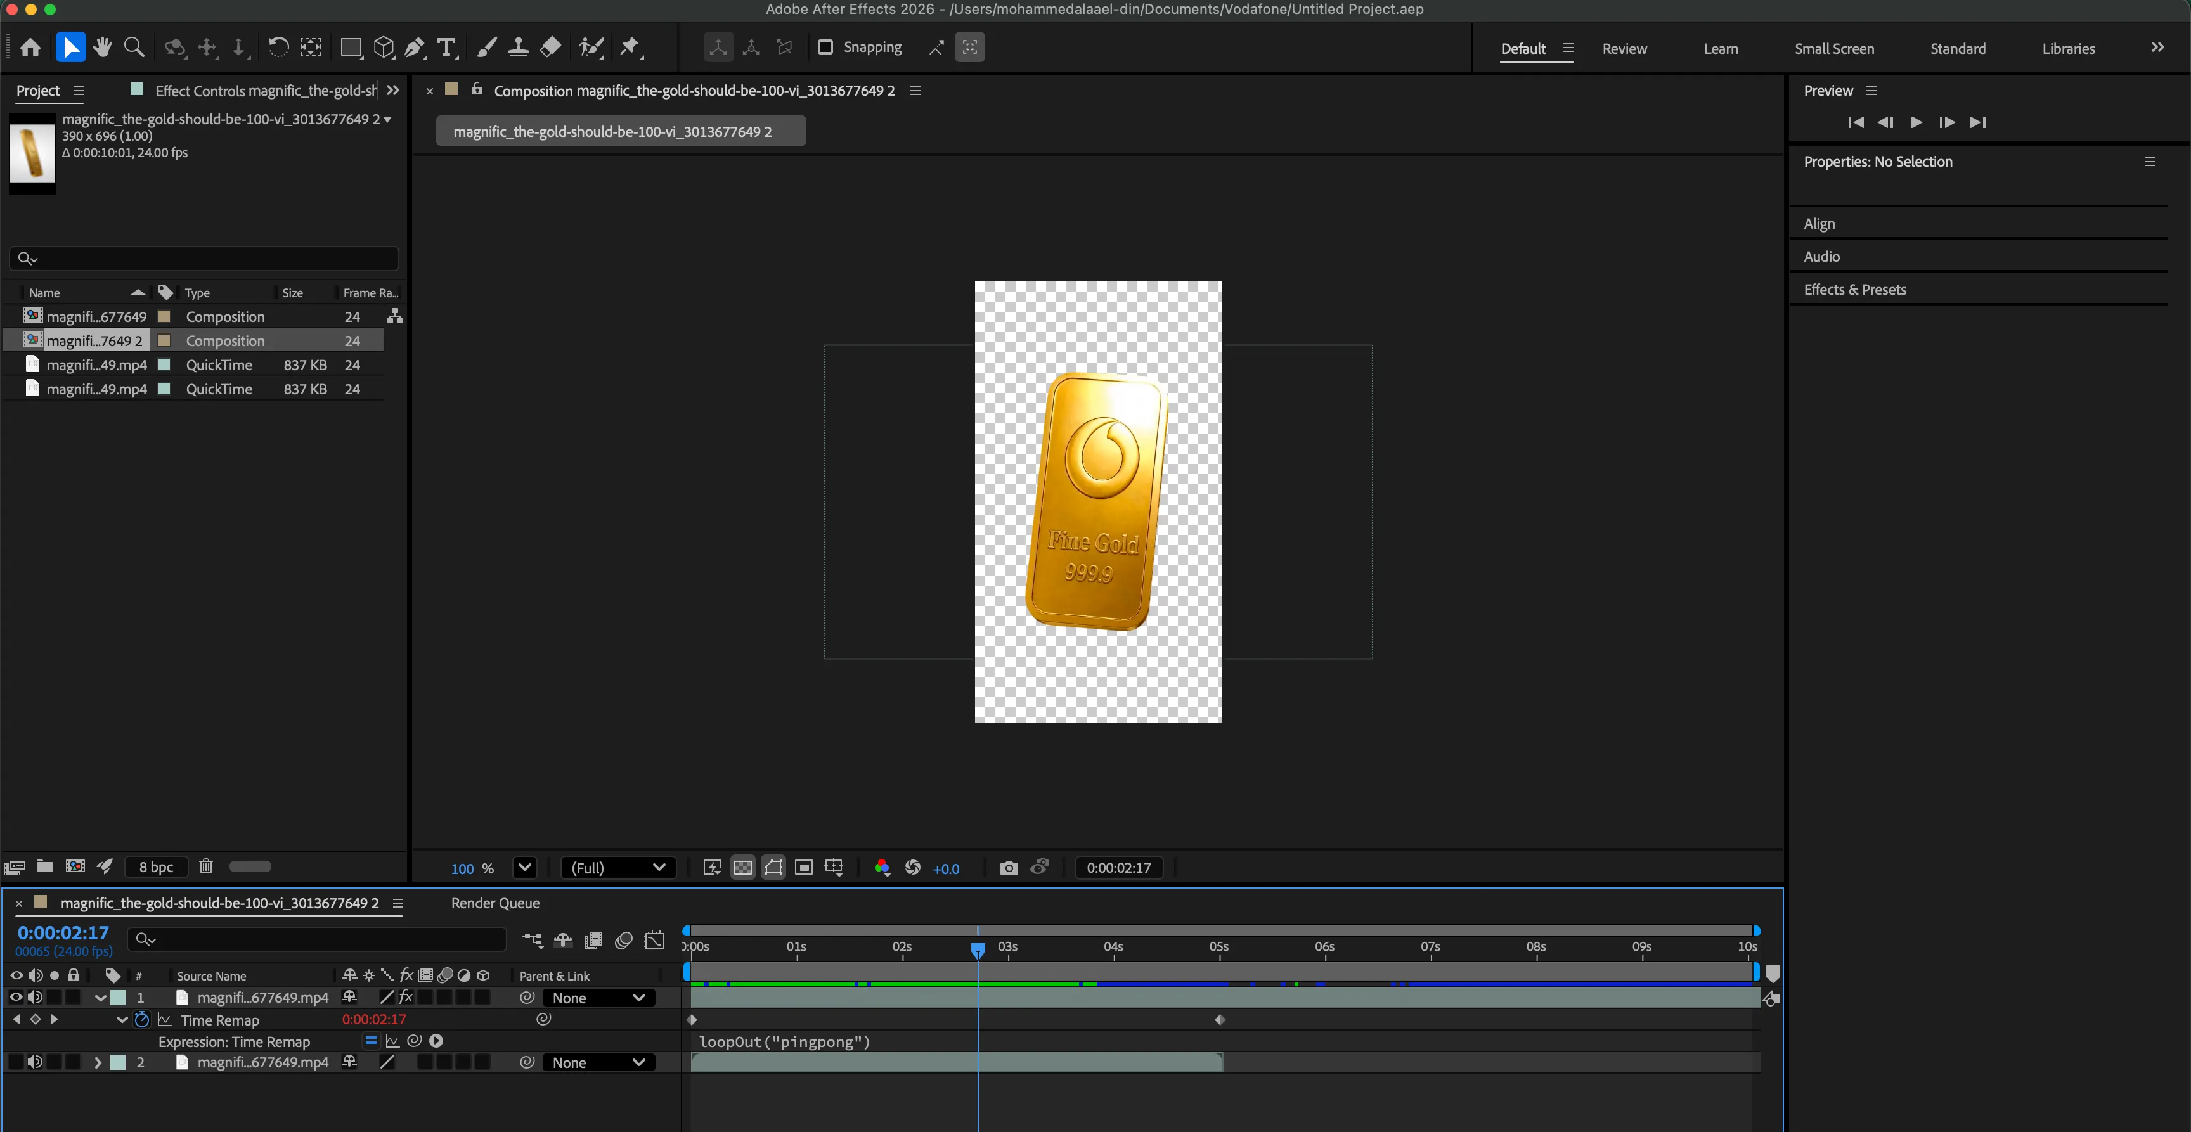This screenshot has width=2191, height=1132.
Task: Click the Project panel search field
Action: (x=204, y=259)
